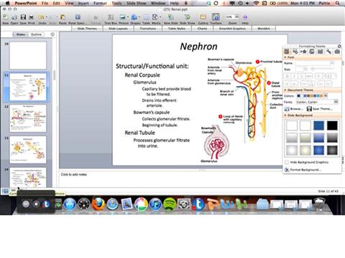Open the wrench Compatibility Report tab
Viewport: 345px width, 258px height.
click(328, 52)
